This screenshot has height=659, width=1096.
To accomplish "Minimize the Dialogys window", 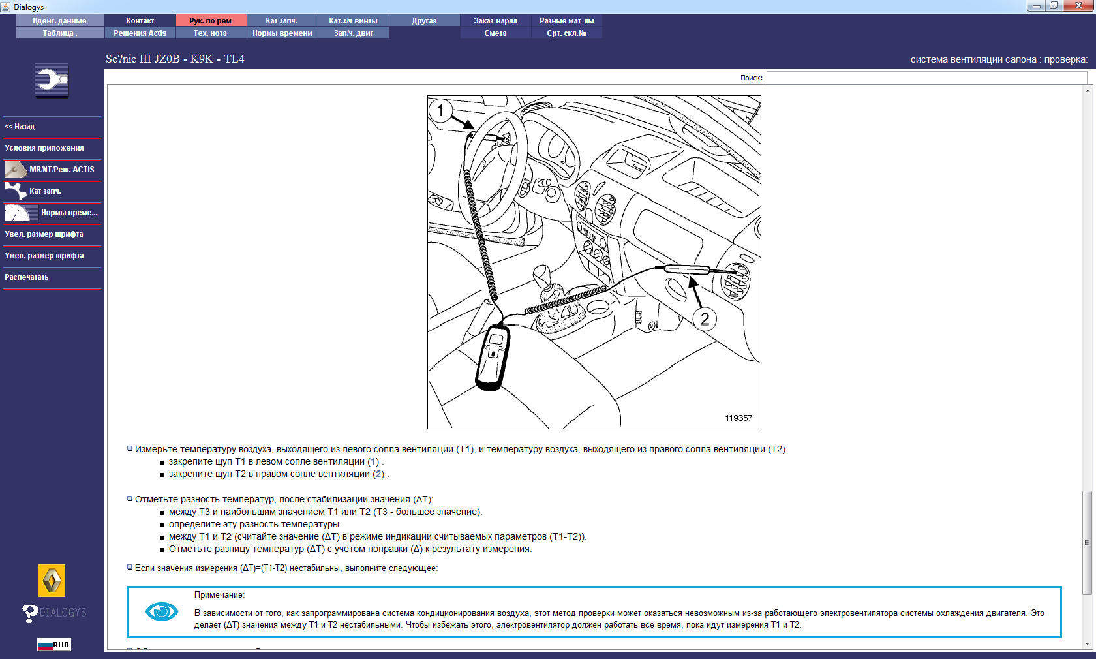I will point(1036,6).
